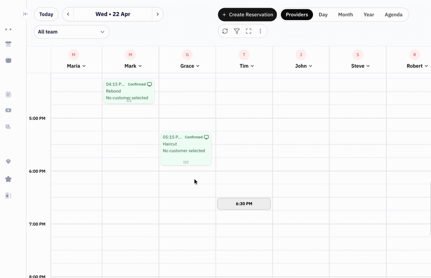The width and height of the screenshot is (431, 278).
Task: Switch to the Day view tab
Action: point(323,15)
